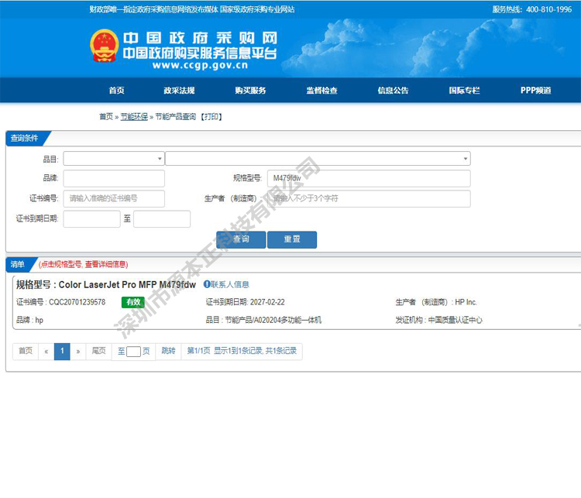Click the 证书编号: CQC20701239578 text
Image resolution: width=581 pixels, height=498 pixels.
pos(60,302)
